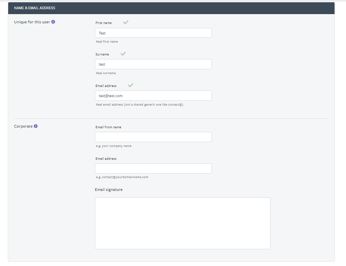Click the 'Real email address (not a shared...' hint
This screenshot has height=266, width=346.
tap(139, 105)
